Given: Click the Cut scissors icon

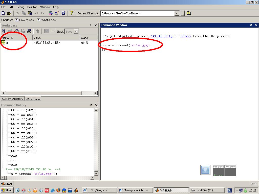Looking at the screenshot, I should 17,13.
